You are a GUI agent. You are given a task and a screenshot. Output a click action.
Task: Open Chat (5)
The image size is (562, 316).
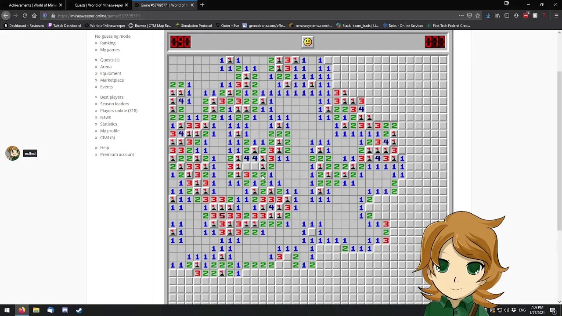point(108,137)
